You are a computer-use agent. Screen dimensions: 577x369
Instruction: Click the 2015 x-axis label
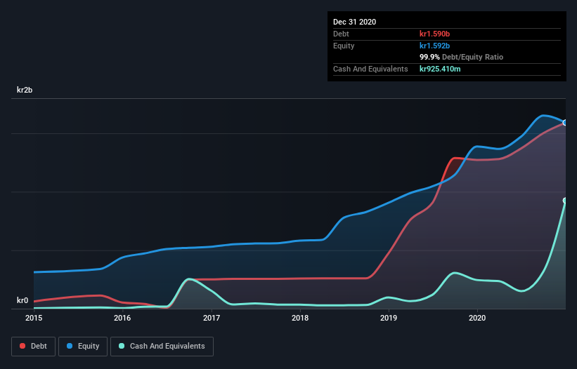[x=34, y=318]
